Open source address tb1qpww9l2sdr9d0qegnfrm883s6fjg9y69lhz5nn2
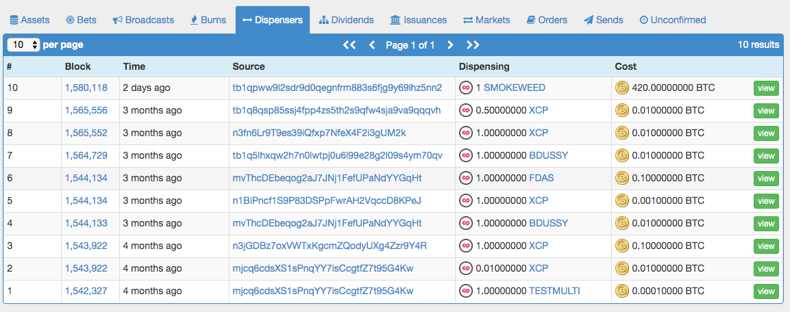Image resolution: width=790 pixels, height=312 pixels. point(337,88)
